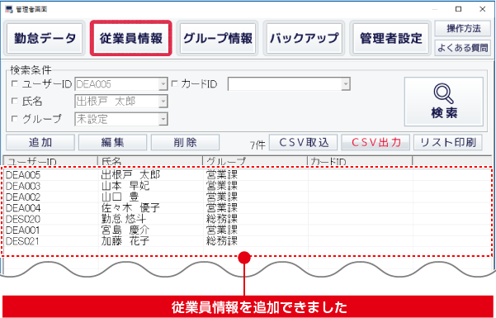
Task: Click the name 佐々木 優子
Action: click(130, 208)
